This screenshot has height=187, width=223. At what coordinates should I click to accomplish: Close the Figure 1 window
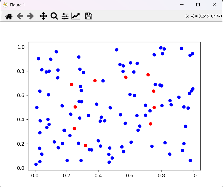coord(214,5)
